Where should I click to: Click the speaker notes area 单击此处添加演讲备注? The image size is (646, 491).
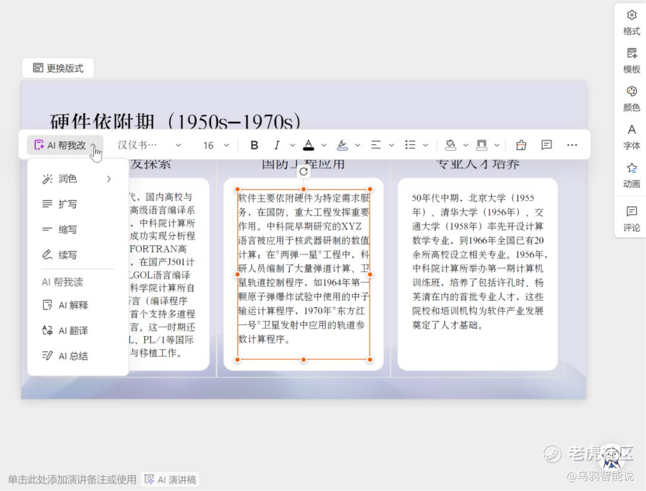click(72, 480)
